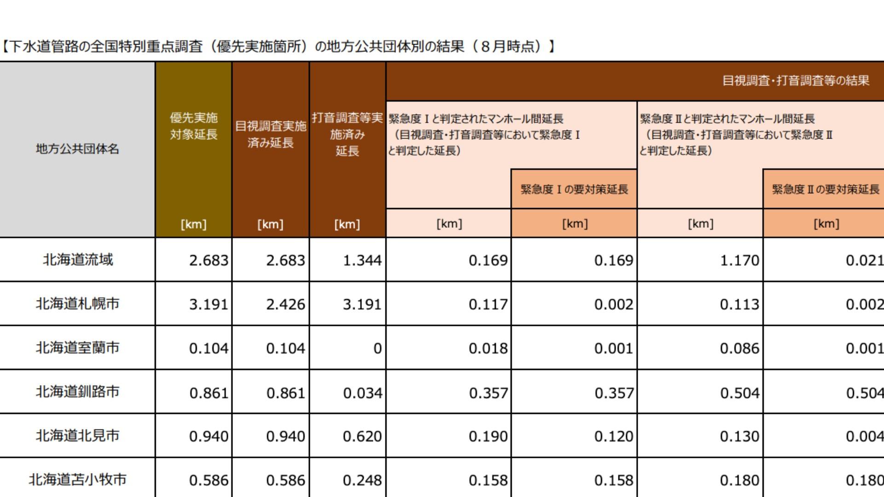Select the 北海道北見市 row label
This screenshot has width=884, height=497.
point(77,435)
